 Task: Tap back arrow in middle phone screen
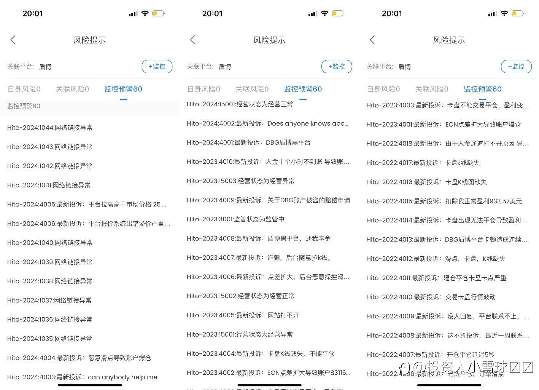point(192,40)
